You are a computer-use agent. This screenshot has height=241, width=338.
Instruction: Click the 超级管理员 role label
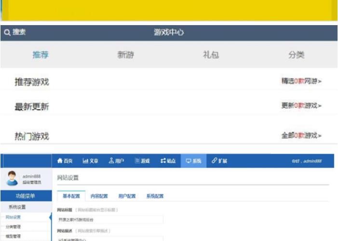click(x=32, y=183)
